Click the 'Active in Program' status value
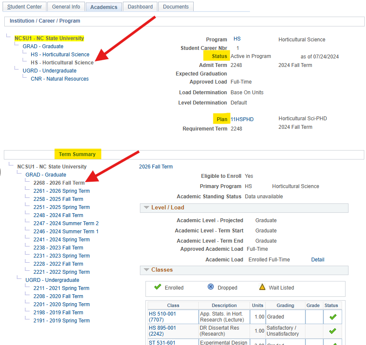The height and width of the screenshot is (345, 366). coord(251,56)
